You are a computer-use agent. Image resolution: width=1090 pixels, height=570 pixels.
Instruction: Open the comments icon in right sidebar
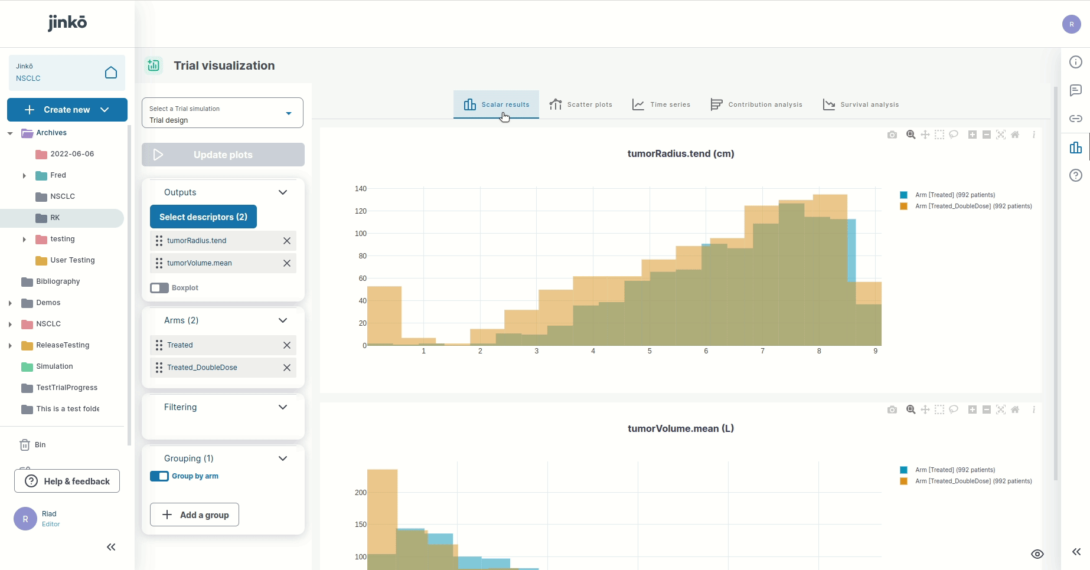(1076, 90)
